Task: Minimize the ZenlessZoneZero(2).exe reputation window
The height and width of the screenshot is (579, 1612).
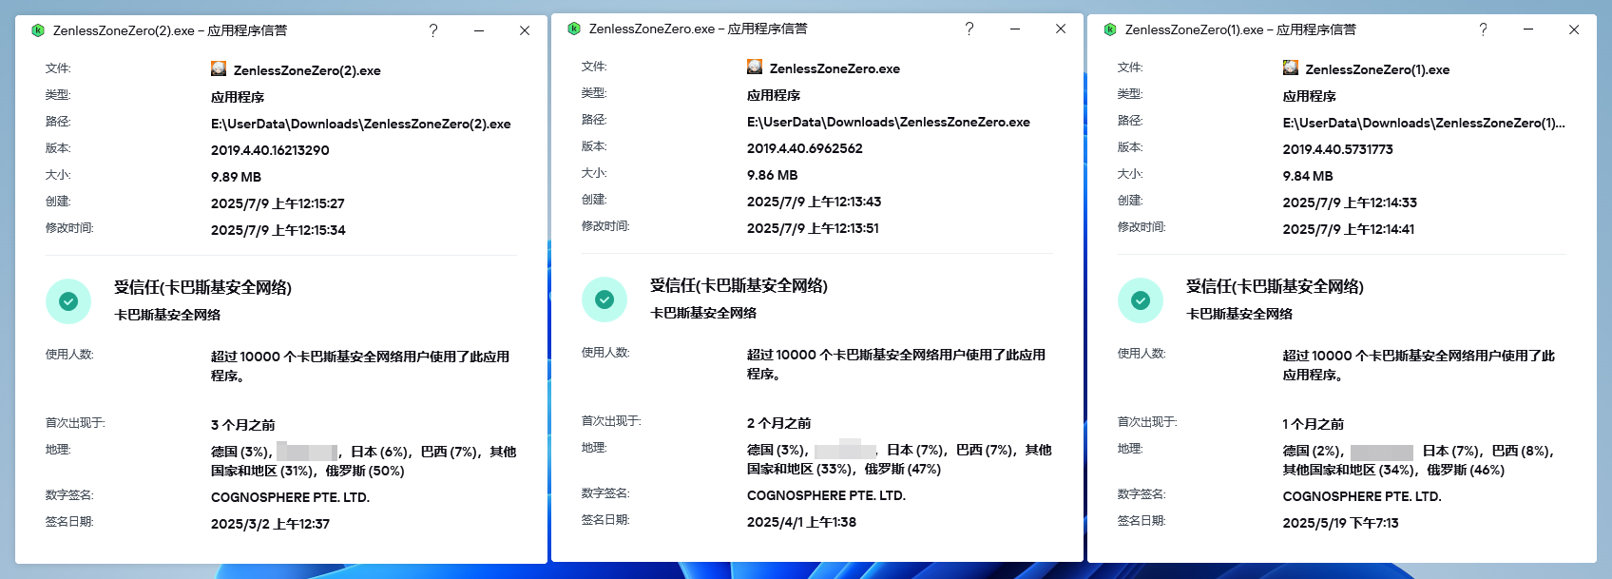Action: (479, 30)
